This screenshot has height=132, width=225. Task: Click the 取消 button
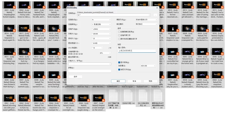(134, 81)
